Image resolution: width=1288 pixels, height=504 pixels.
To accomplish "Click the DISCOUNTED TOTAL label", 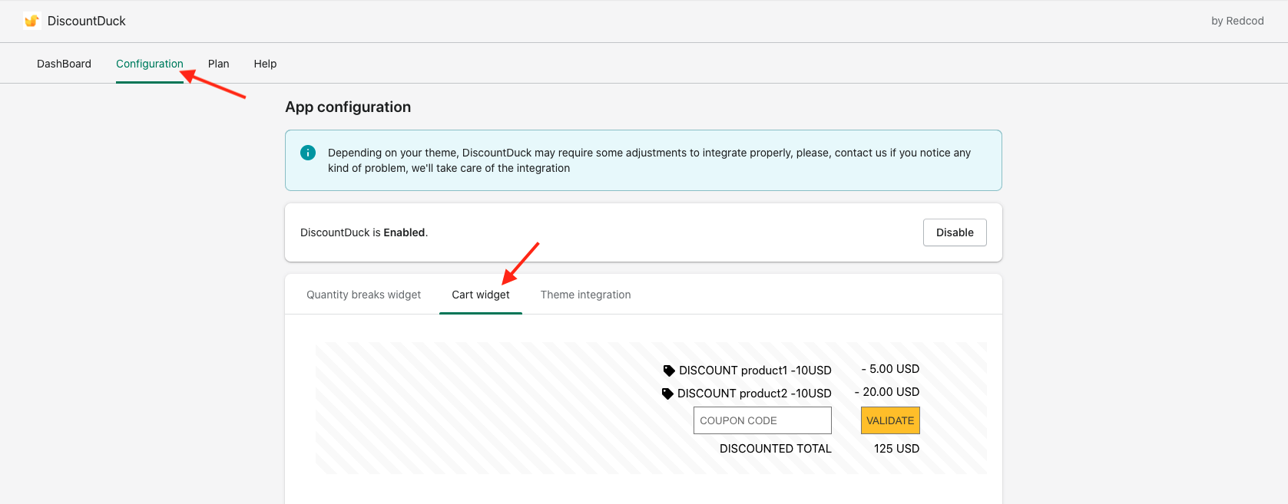I will [775, 449].
